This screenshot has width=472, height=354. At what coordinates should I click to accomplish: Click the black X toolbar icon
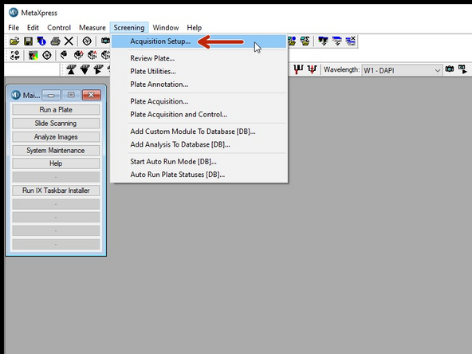(x=69, y=41)
